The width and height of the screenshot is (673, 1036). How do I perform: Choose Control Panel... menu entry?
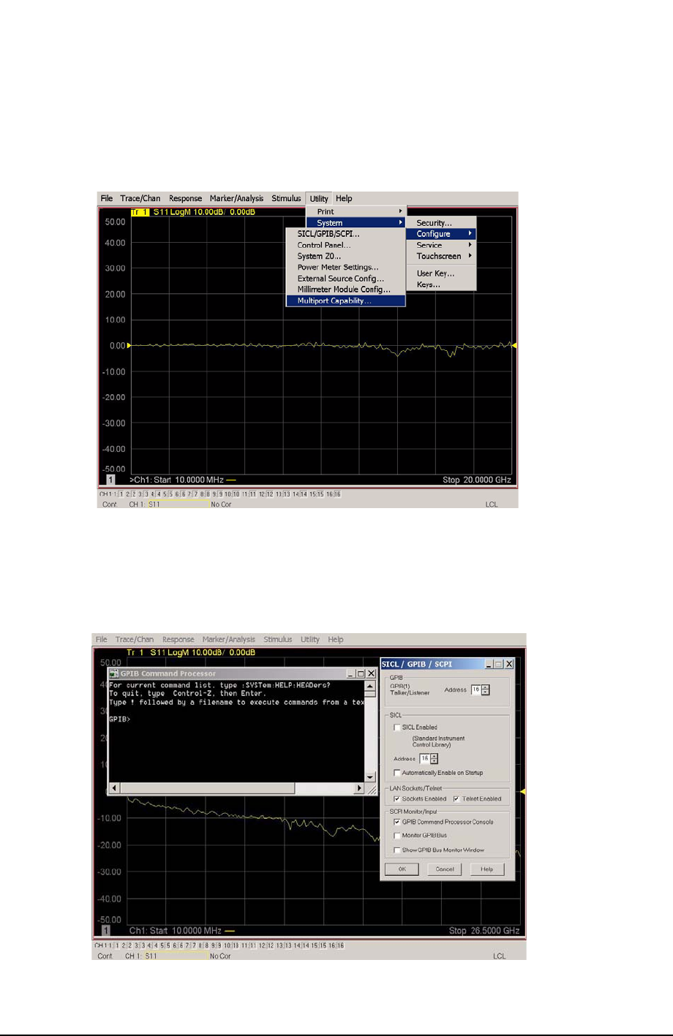click(345, 245)
